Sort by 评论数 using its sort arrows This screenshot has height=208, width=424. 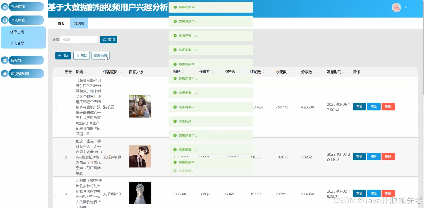[x=264, y=72]
